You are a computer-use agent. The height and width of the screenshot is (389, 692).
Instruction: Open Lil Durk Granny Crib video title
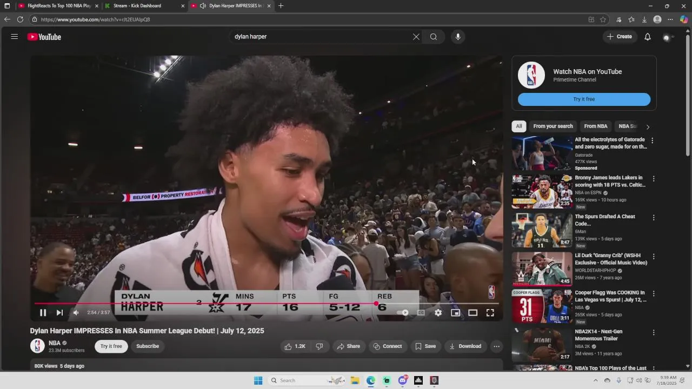611,259
